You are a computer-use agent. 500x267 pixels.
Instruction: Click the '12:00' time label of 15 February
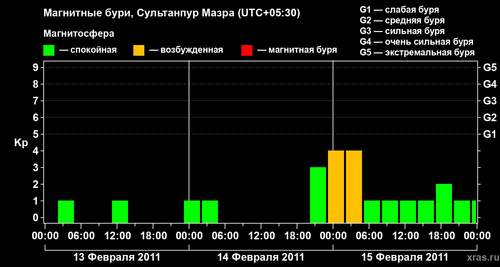tap(405, 236)
